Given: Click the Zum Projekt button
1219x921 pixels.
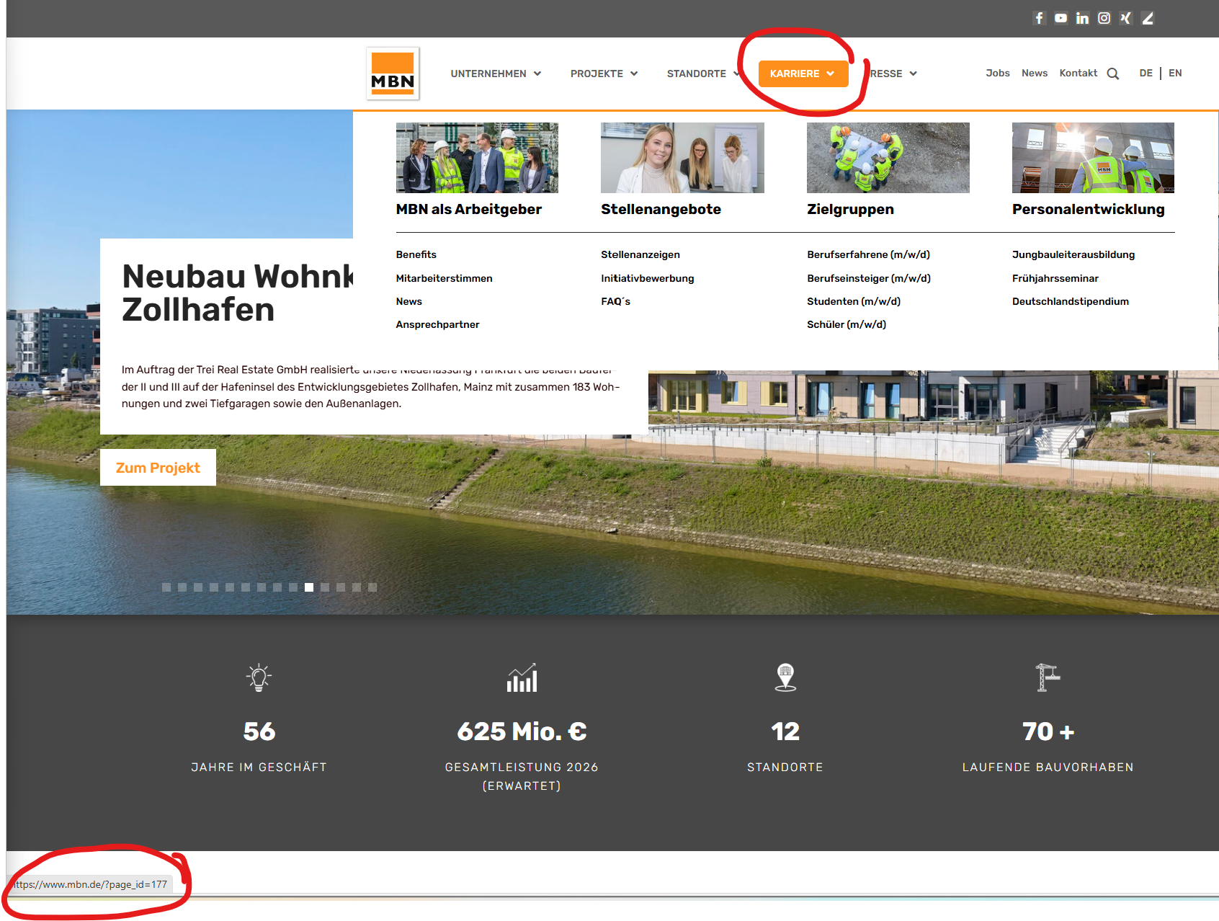Looking at the screenshot, I should pyautogui.click(x=158, y=468).
